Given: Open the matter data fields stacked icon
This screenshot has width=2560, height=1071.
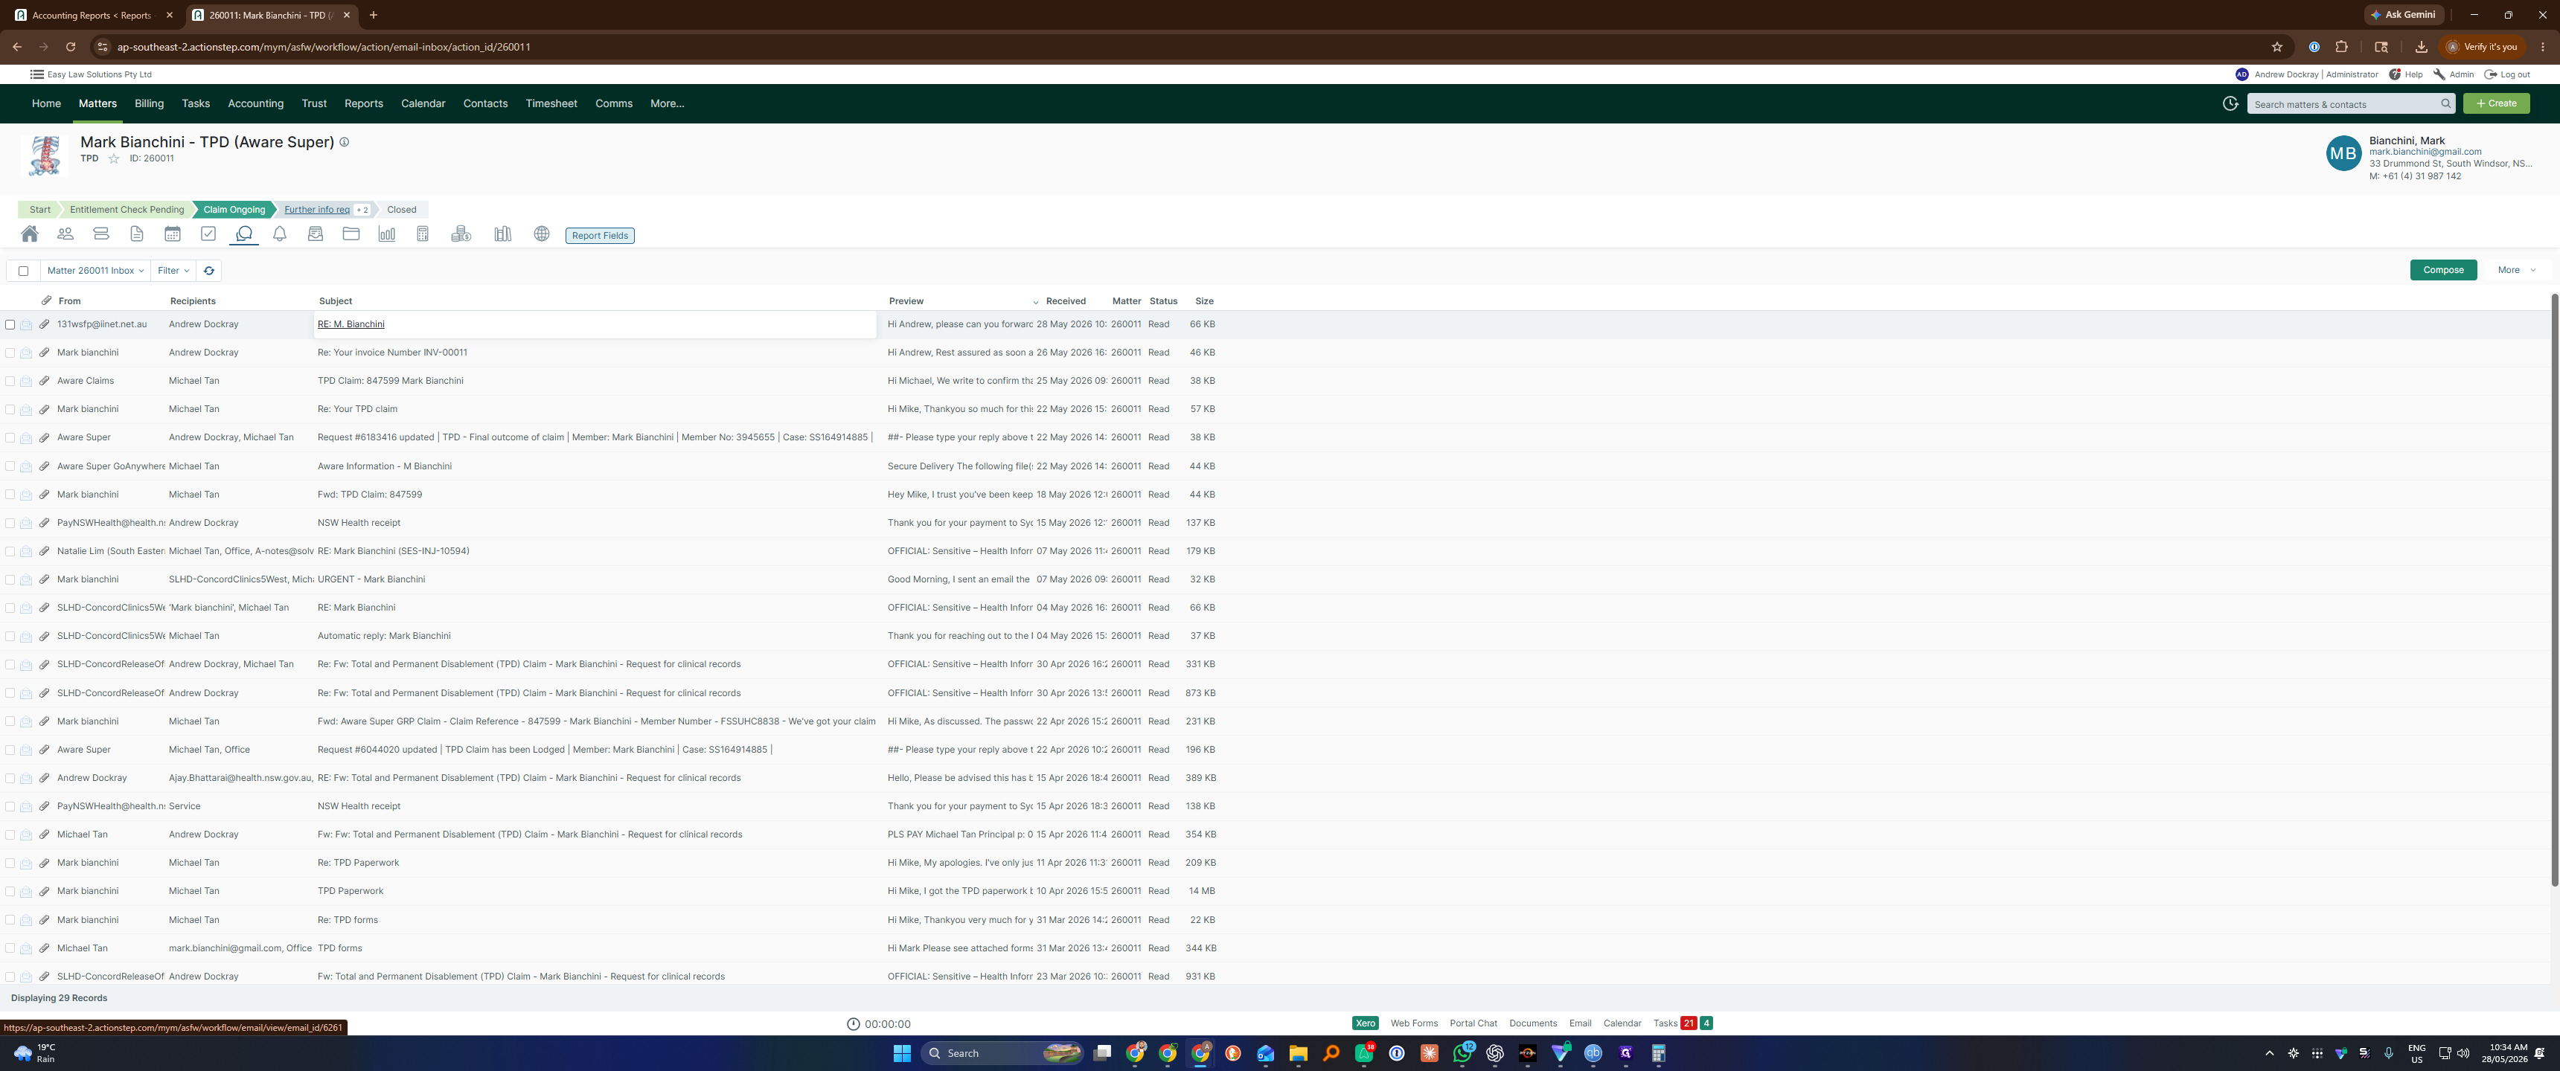Looking at the screenshot, I should pos(101,234).
